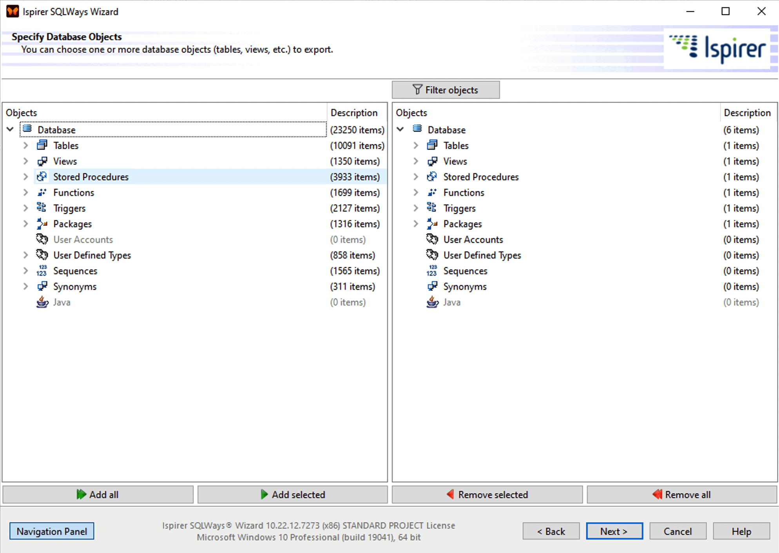
Task: Expand the Views node in left pane
Action: click(x=26, y=161)
